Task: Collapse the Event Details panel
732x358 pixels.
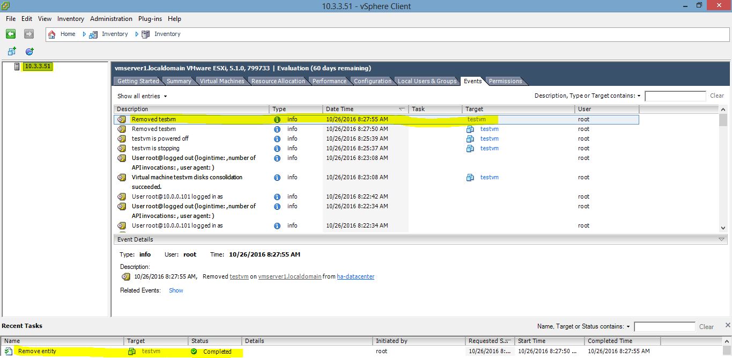Action: [x=722, y=239]
